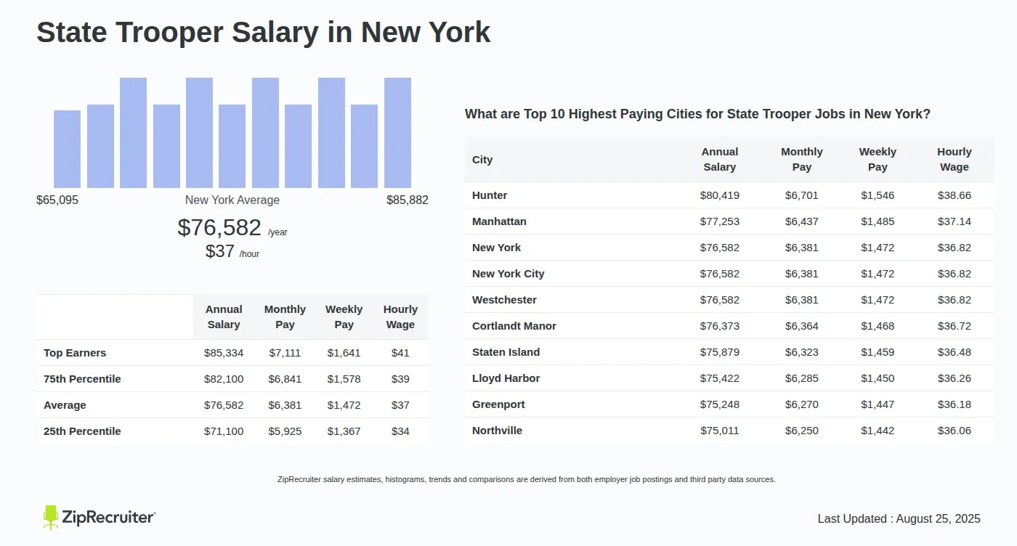Click the Greenport city name

coord(498,404)
